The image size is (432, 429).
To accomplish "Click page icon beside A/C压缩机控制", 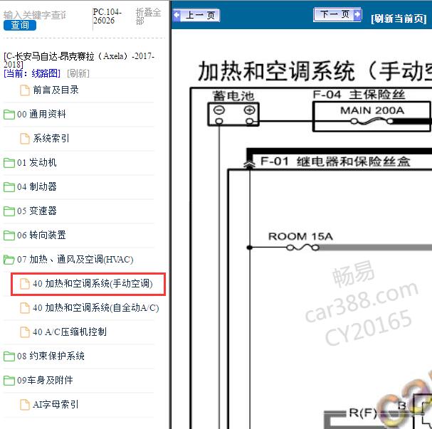I will click(25, 332).
